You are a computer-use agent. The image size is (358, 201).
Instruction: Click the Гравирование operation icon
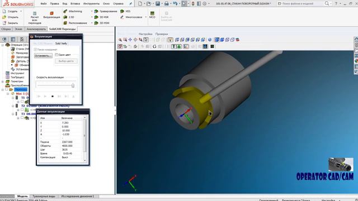coord(96,11)
